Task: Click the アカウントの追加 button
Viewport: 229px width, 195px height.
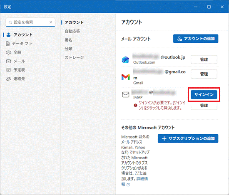Action: click(196, 39)
